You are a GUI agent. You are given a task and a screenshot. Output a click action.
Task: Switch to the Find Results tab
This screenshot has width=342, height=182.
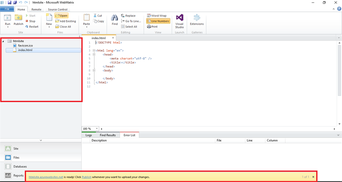tap(108, 135)
